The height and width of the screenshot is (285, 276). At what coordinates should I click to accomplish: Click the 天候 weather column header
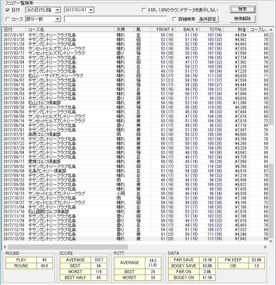click(125, 30)
